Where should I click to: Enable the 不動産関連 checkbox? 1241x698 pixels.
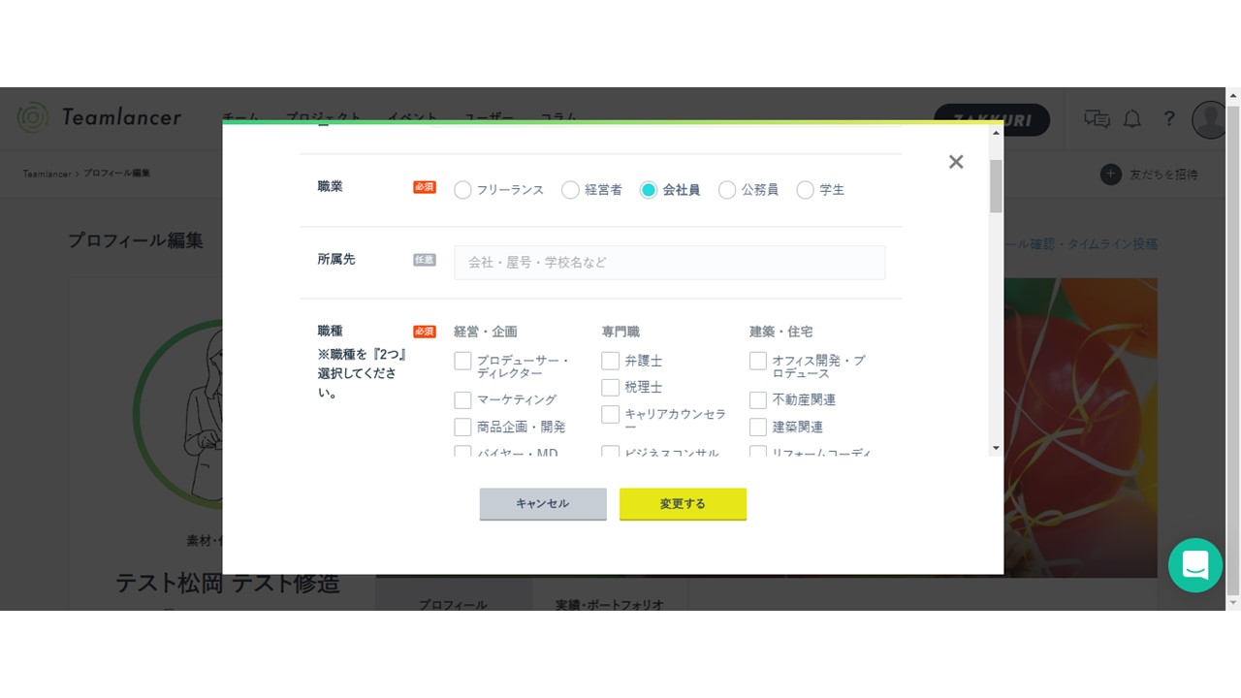coord(758,400)
